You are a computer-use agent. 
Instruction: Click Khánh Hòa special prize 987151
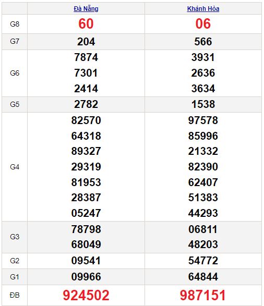coord(202,295)
